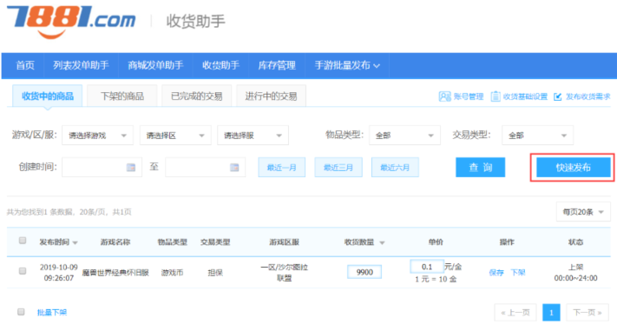The image size is (617, 331).
Task: Click 担保 trade type cell
Action: click(215, 273)
